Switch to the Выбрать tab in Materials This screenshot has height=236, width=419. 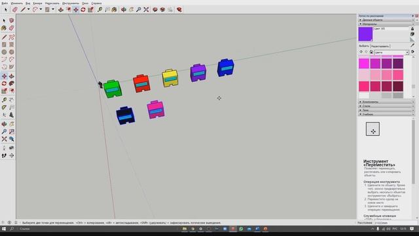coord(364,46)
